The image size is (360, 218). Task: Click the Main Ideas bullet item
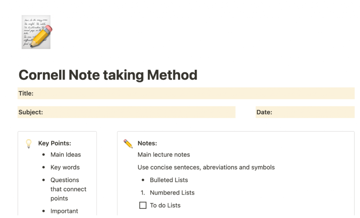coord(65,155)
